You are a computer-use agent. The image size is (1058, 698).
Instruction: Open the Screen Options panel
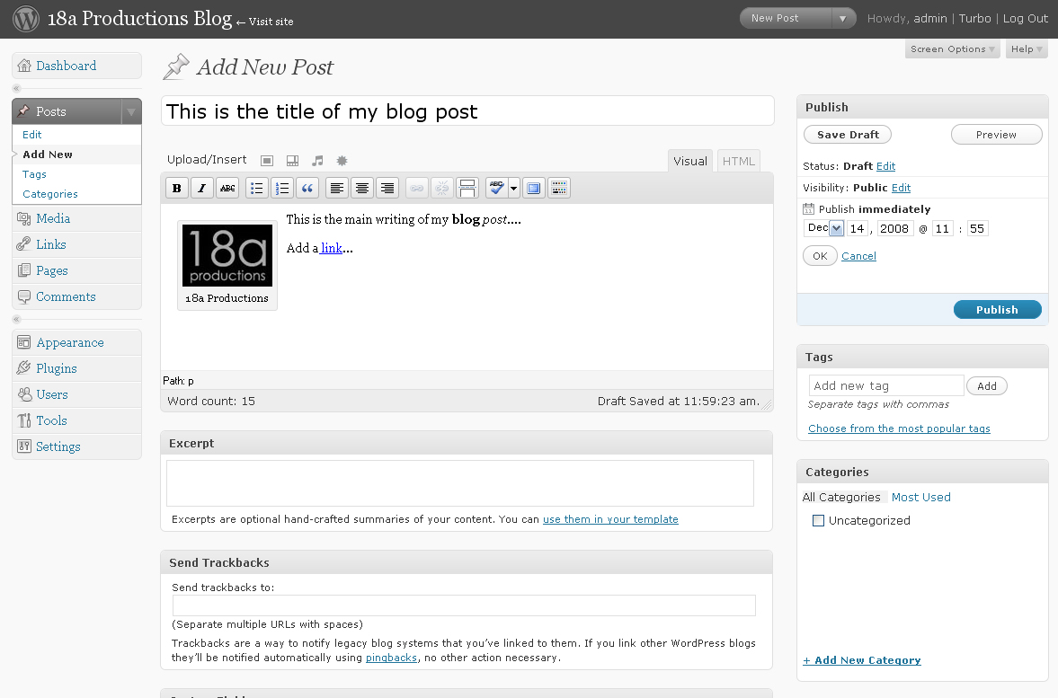tap(952, 49)
